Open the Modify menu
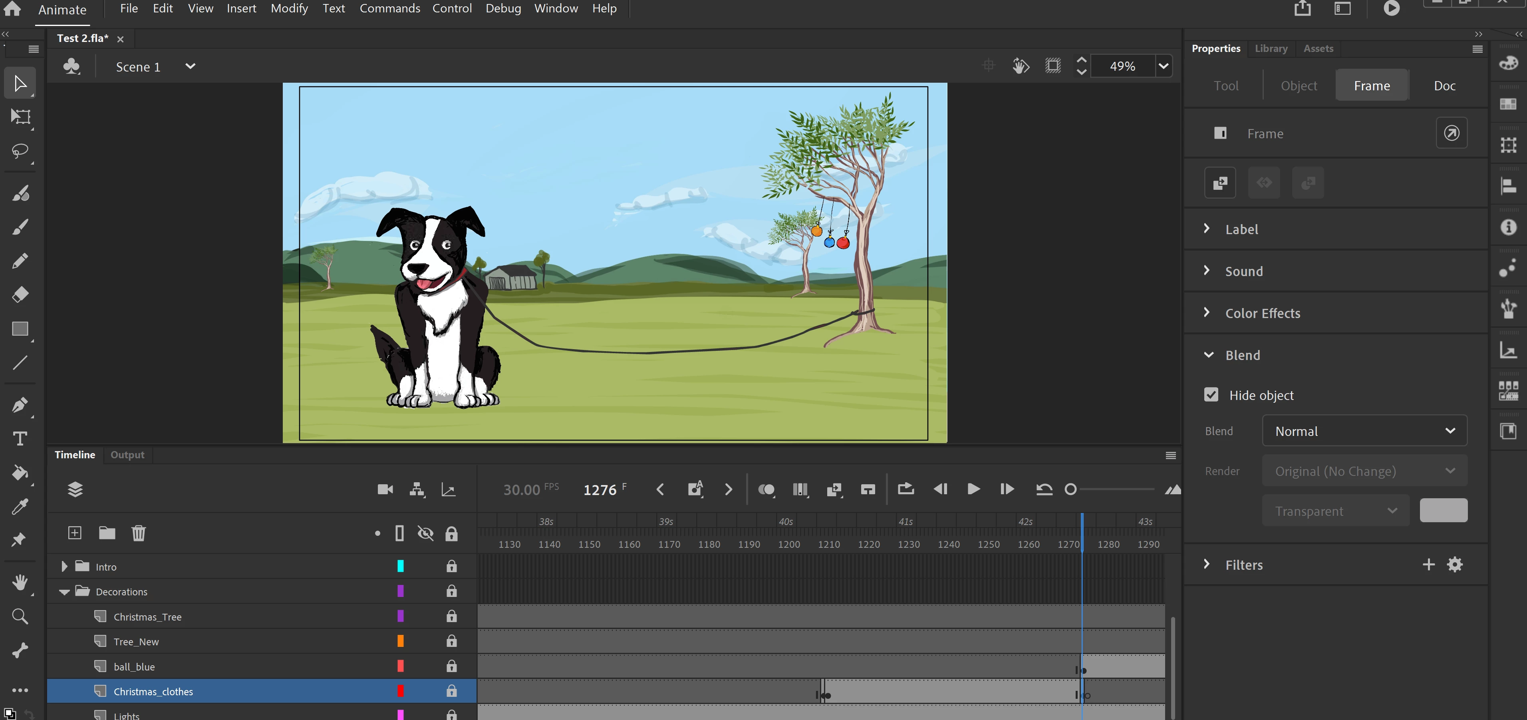1527x720 pixels. tap(289, 8)
